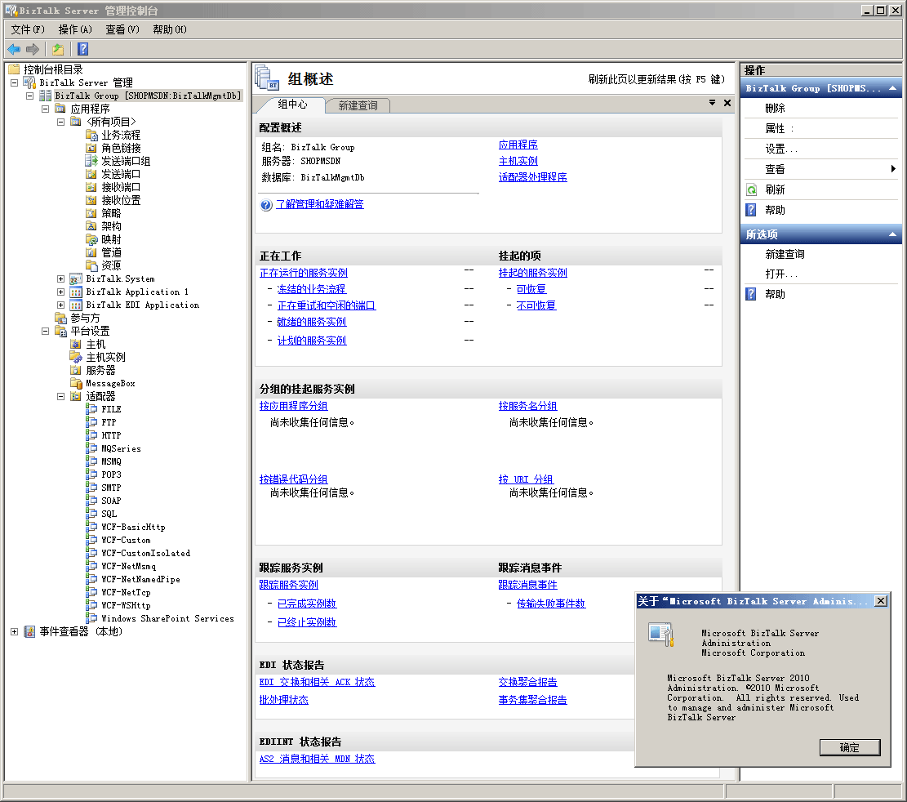
Task: Click the FILE adapter icon
Action: 91,409
